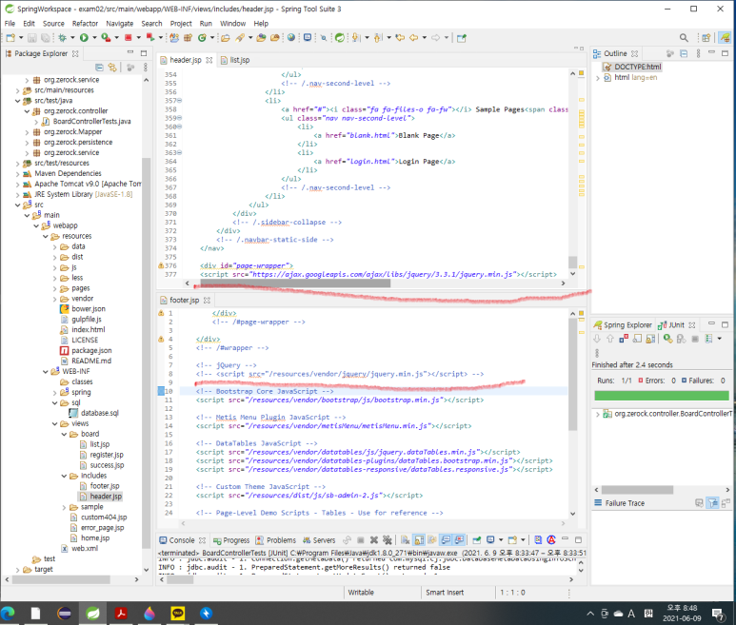Click the footer.jsp vertical scrollbar thumb

[x=572, y=374]
